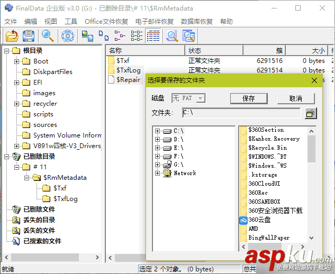Select the details view toolbar icon
This screenshot has width=335, height=274.
point(153,35)
